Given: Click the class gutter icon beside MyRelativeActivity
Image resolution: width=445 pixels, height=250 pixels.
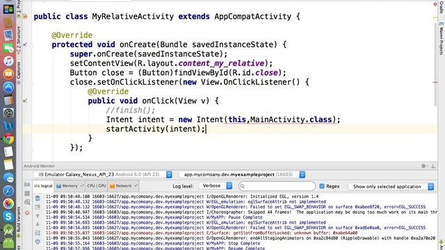Looking at the screenshot, I should click(25, 17).
